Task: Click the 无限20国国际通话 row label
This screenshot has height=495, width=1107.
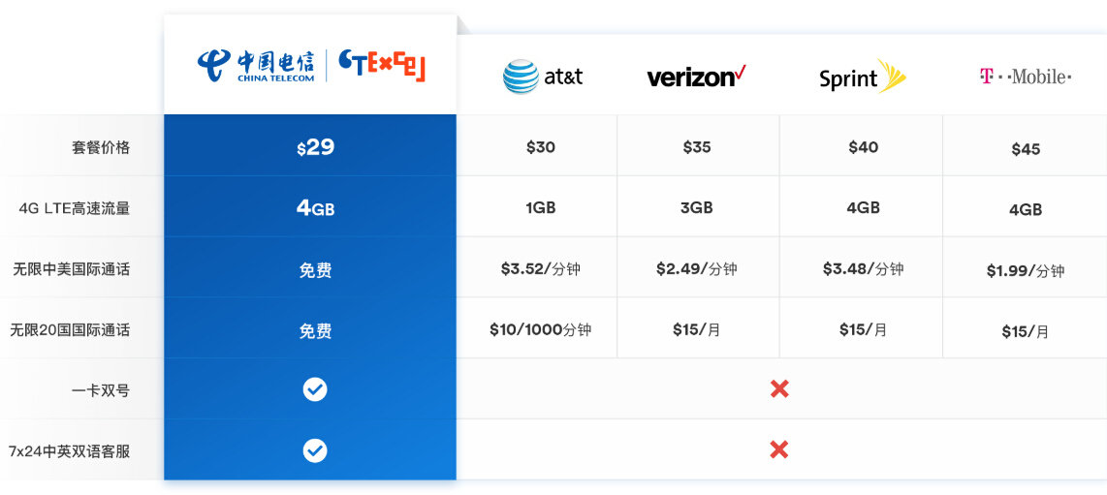Action: 70,330
